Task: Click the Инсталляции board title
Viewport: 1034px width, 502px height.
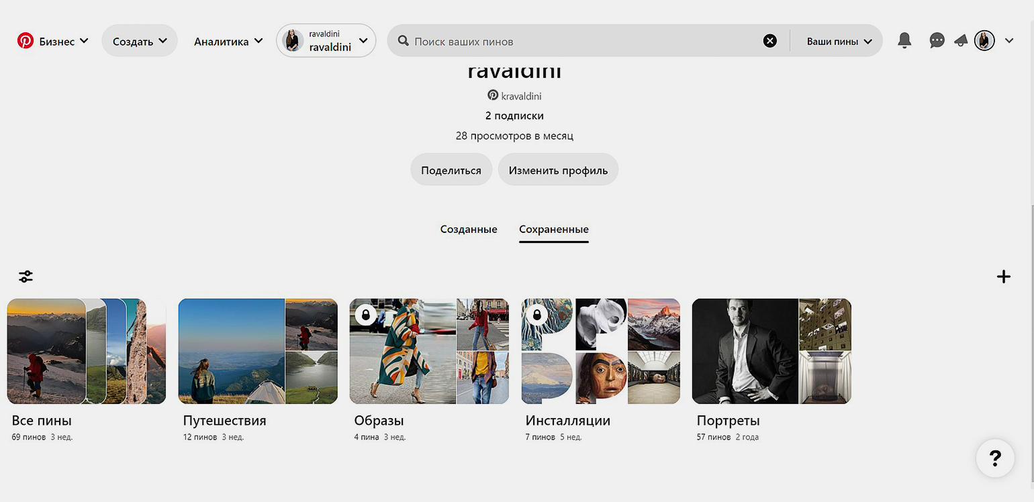Action: [x=568, y=421]
